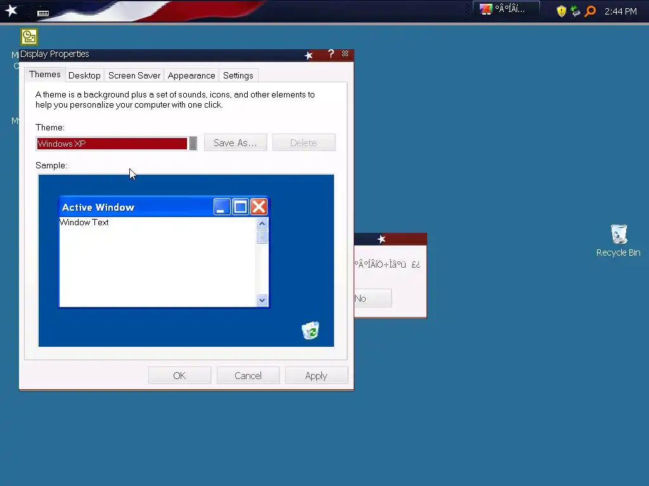Open the Settings tab
The height and width of the screenshot is (486, 649).
(x=238, y=76)
